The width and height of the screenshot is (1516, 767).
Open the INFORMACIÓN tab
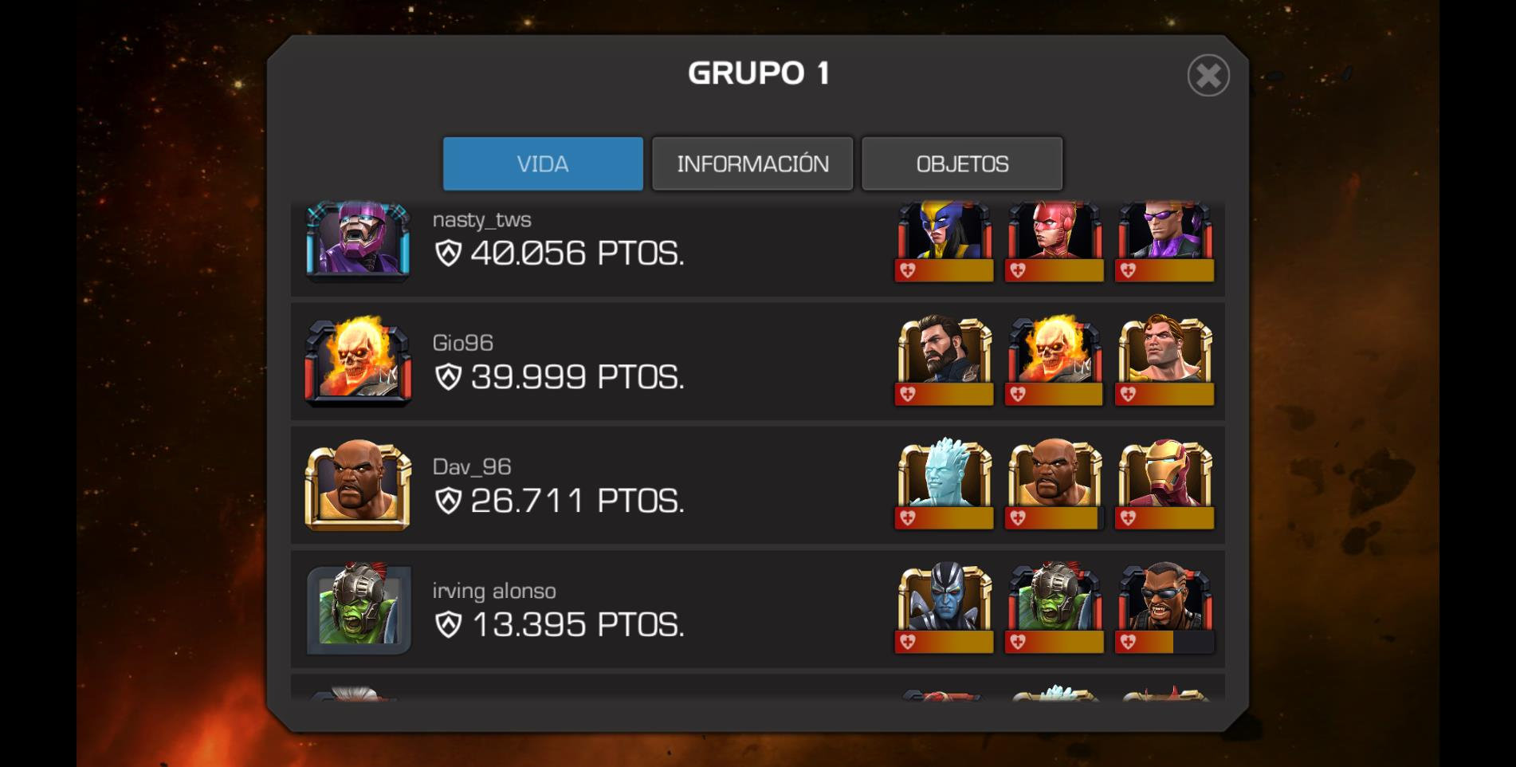coord(752,163)
